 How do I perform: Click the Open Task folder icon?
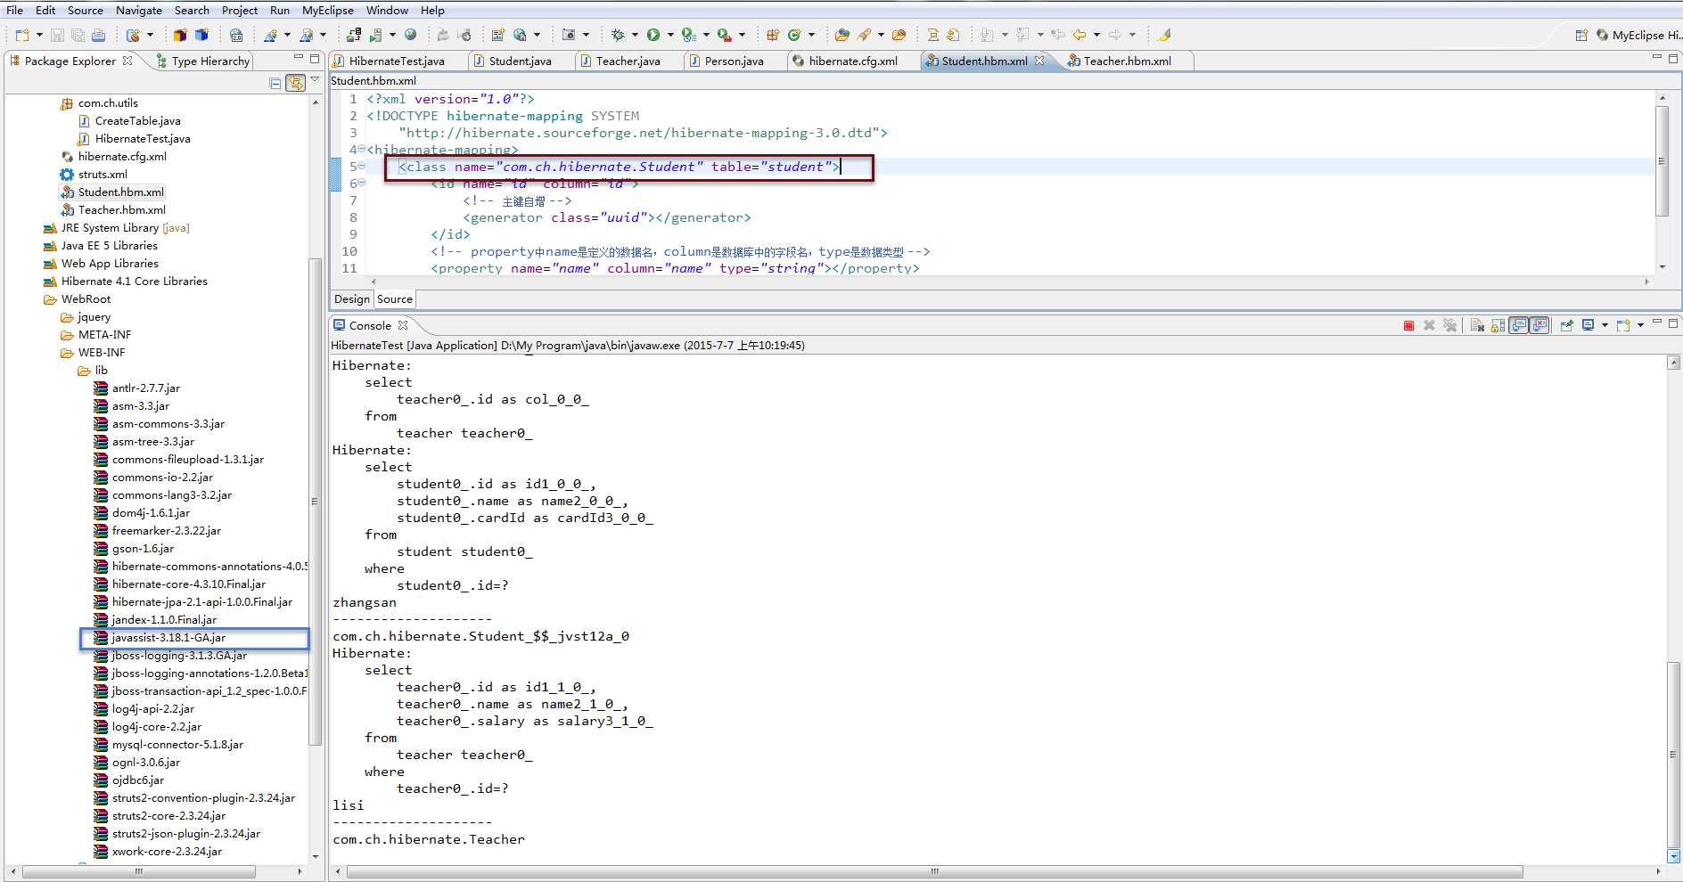[899, 35]
